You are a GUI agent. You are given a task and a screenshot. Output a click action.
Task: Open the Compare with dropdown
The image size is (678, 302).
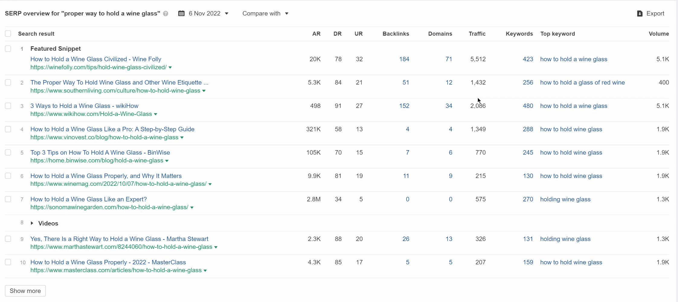265,13
